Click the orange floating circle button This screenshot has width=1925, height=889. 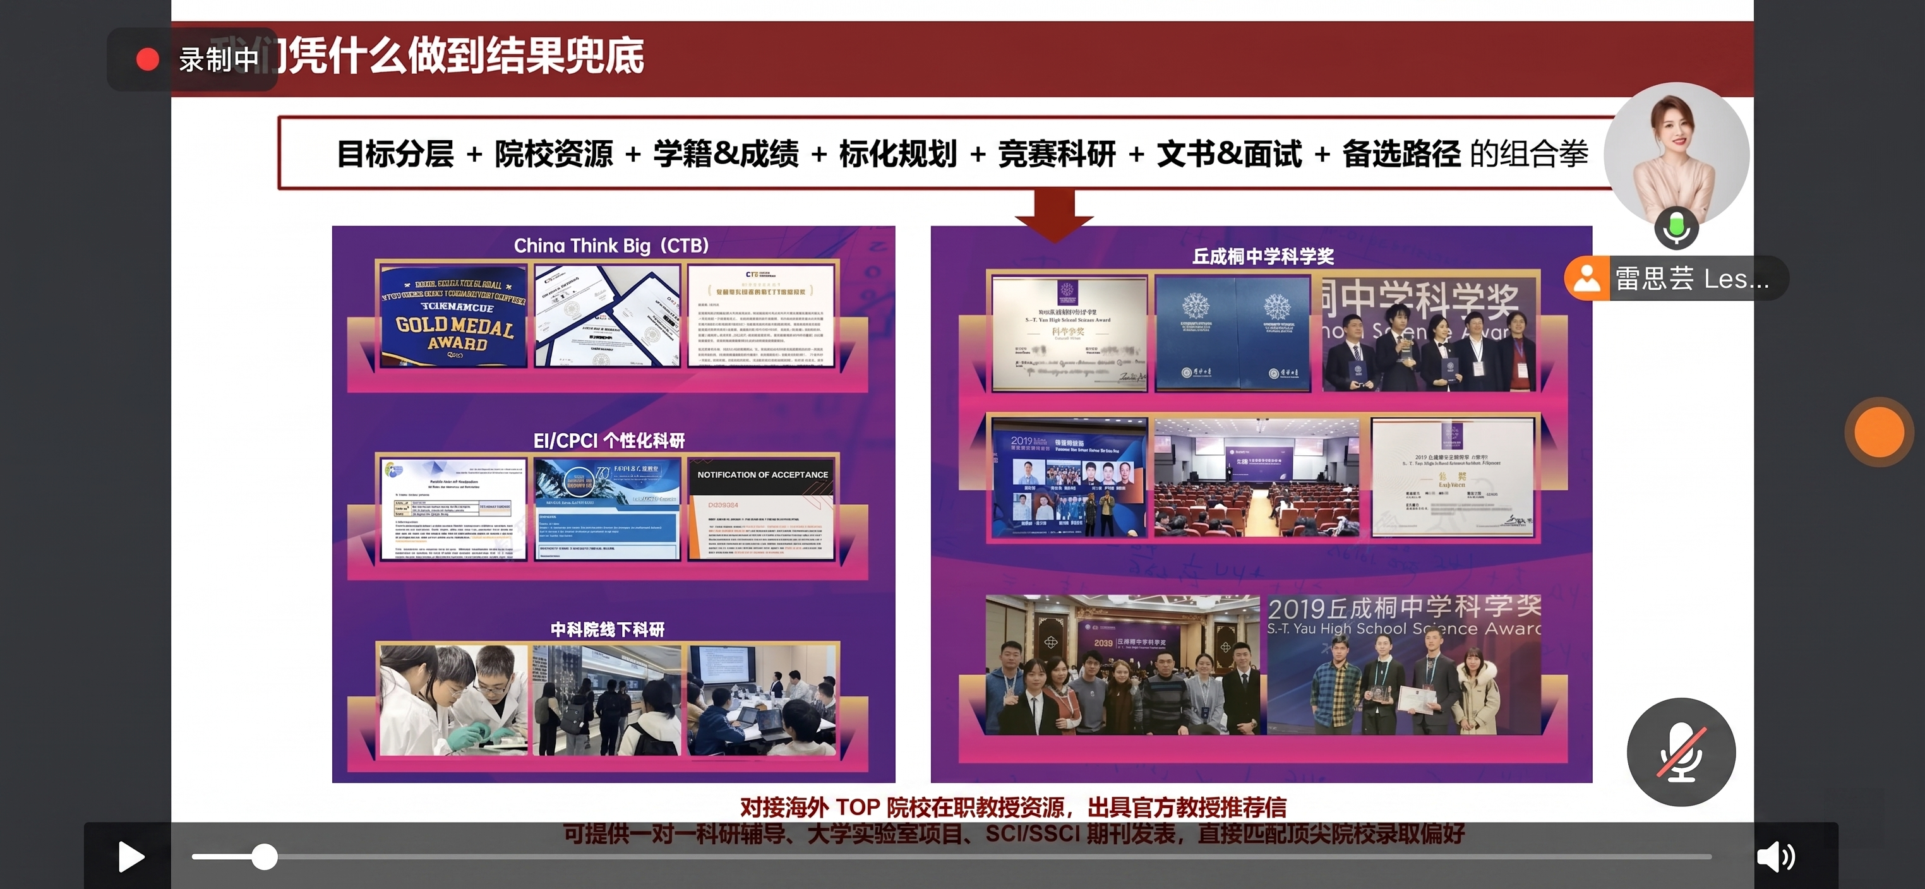1879,432
